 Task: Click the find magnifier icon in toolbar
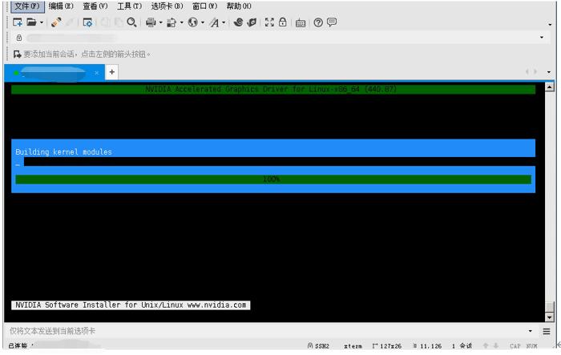click(131, 22)
